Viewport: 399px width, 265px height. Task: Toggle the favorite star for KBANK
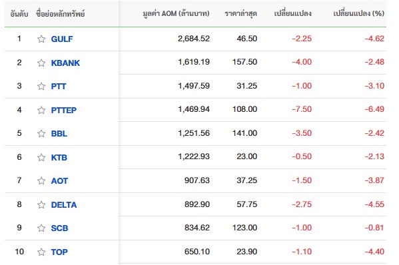point(41,63)
